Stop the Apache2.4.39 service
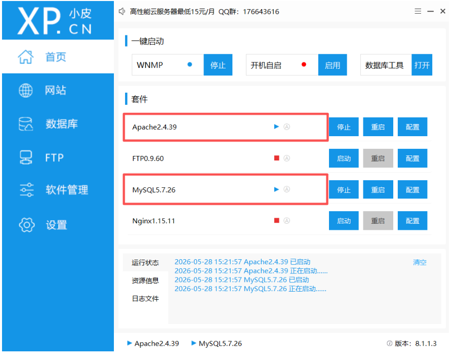 [344, 127]
